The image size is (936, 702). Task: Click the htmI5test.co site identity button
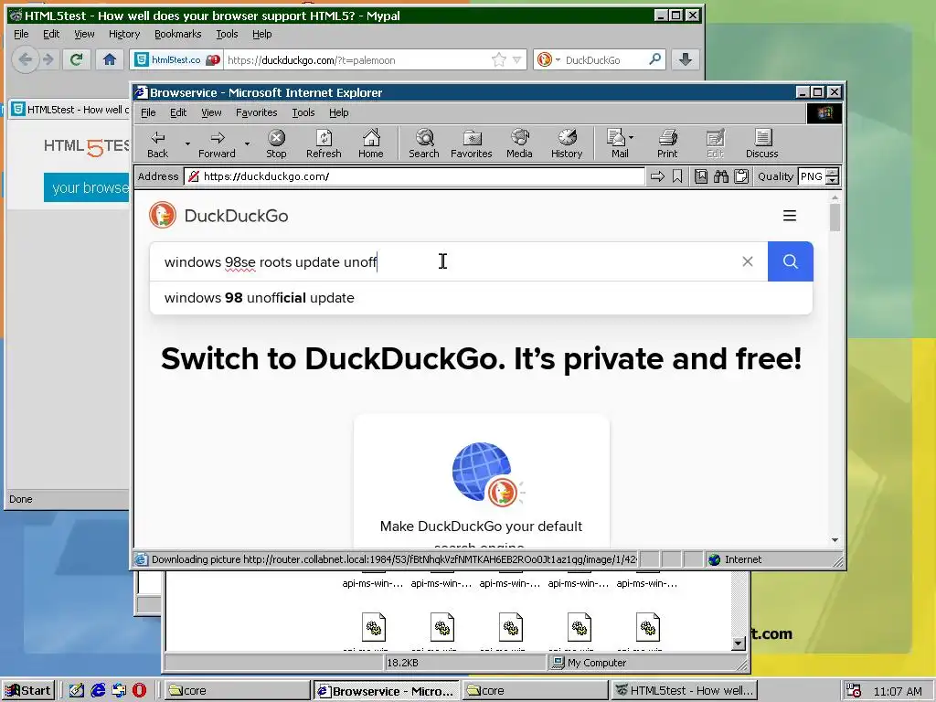coord(176,59)
